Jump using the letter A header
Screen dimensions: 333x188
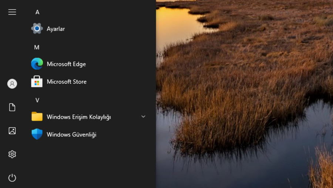click(x=37, y=12)
